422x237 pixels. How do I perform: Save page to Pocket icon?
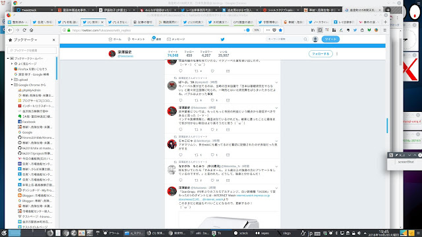pos(274,30)
